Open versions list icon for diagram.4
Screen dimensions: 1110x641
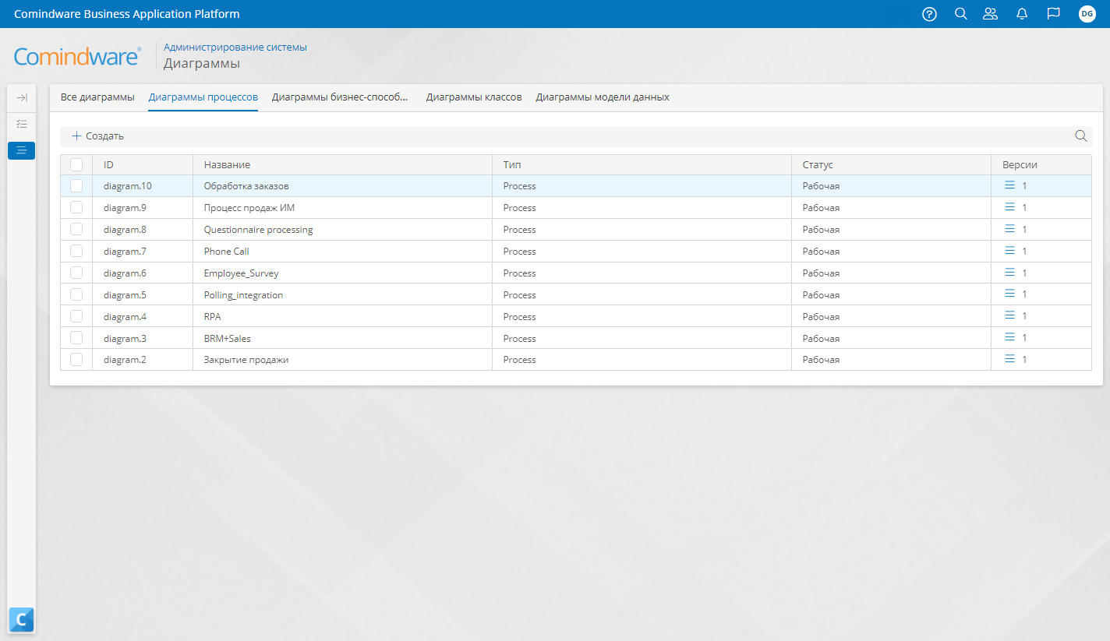1009,316
